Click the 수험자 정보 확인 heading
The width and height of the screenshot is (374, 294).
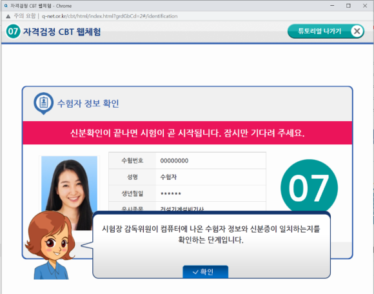pos(88,104)
